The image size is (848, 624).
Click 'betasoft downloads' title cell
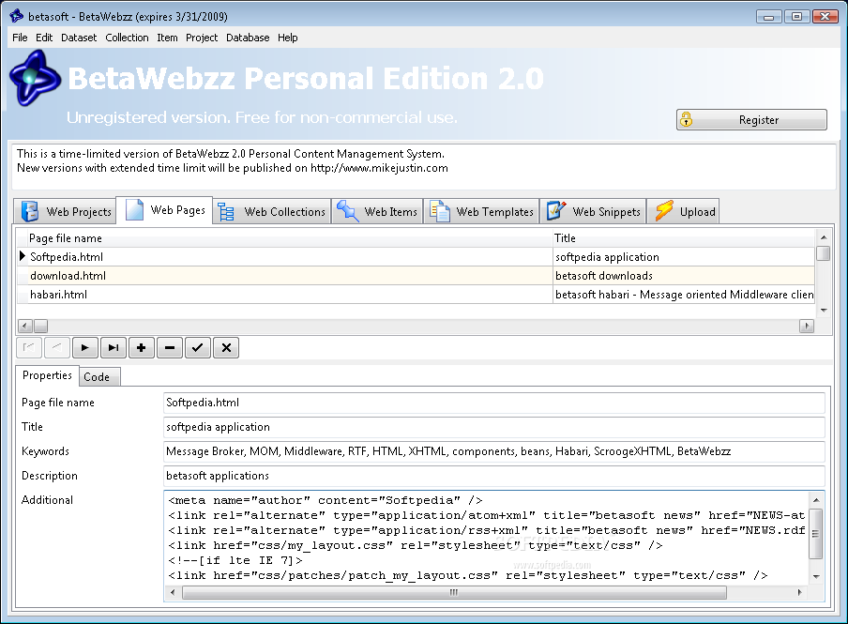point(684,276)
